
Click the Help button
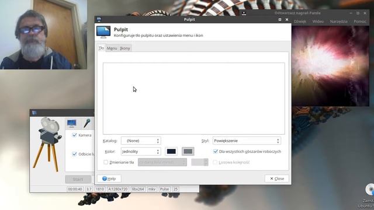coord(109,178)
